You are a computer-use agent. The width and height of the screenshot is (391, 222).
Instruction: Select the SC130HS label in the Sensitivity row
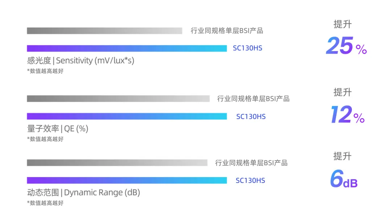click(x=247, y=48)
